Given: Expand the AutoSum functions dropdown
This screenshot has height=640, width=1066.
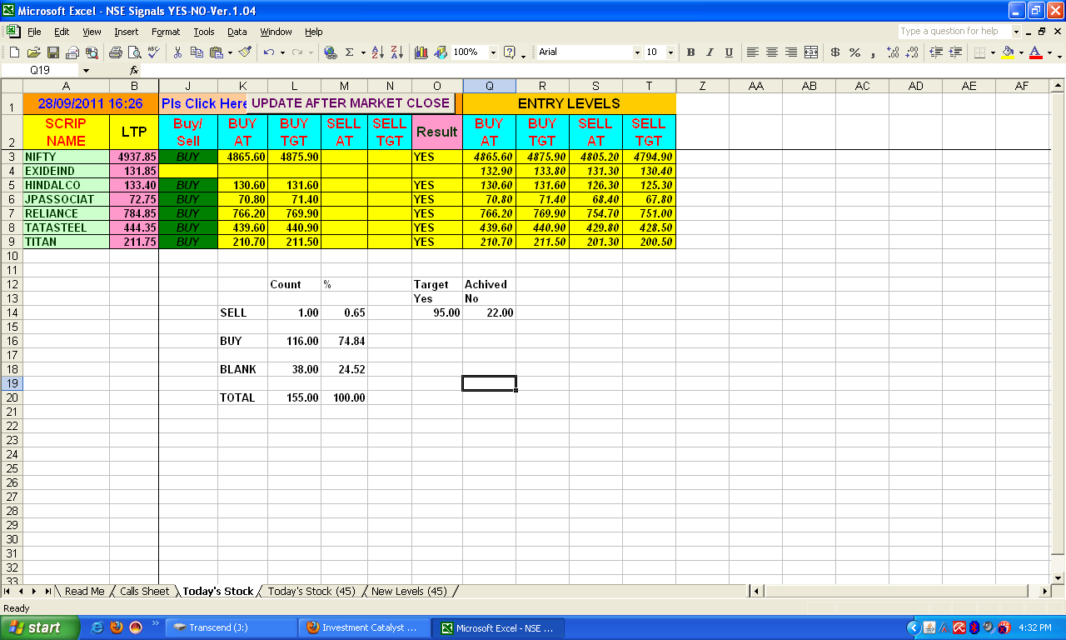Looking at the screenshot, I should tap(363, 52).
